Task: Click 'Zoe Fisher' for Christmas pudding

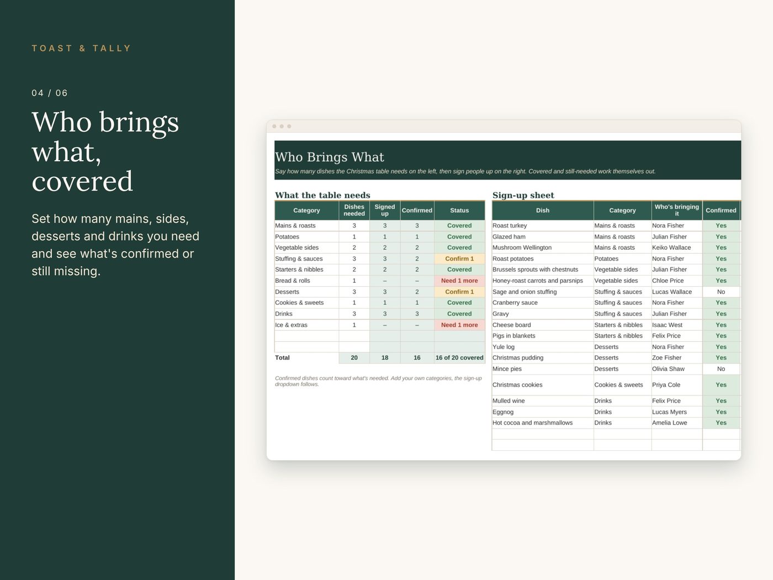Action: coord(677,358)
